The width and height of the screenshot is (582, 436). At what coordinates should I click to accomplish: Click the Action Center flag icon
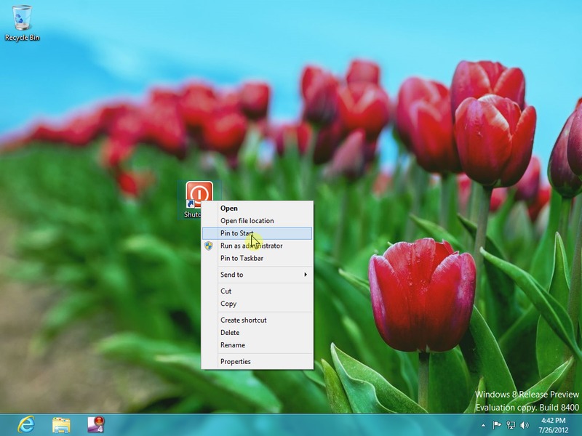(498, 425)
